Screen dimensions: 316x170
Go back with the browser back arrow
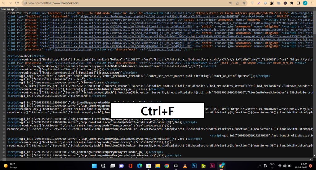pyautogui.click(x=4, y=3)
